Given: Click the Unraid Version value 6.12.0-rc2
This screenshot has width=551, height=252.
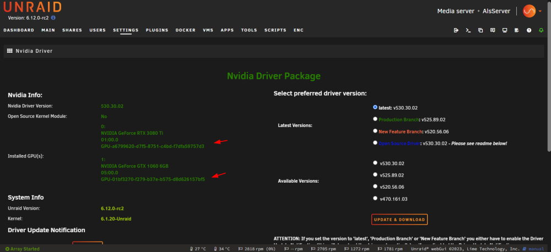Looking at the screenshot, I should point(112,208).
